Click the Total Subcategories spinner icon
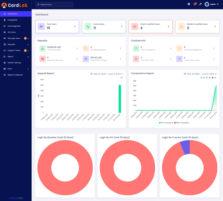Image resolution: width=223 pixels, height=201 pixels. click(179, 48)
